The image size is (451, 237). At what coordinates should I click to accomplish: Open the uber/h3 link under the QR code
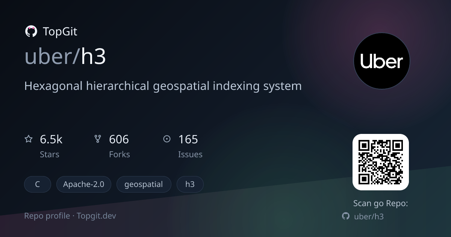pyautogui.click(x=369, y=217)
